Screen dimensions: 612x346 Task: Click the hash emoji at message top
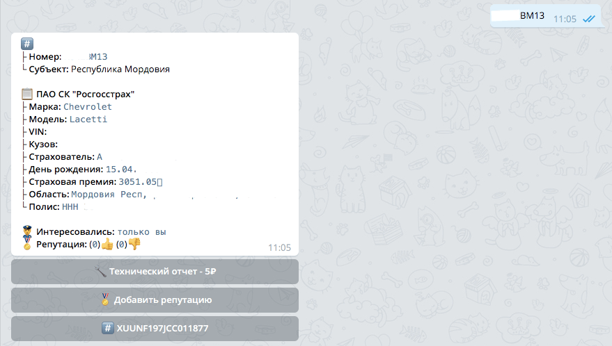click(27, 44)
